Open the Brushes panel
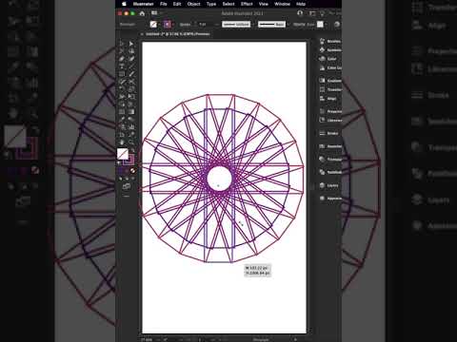 coord(330,41)
